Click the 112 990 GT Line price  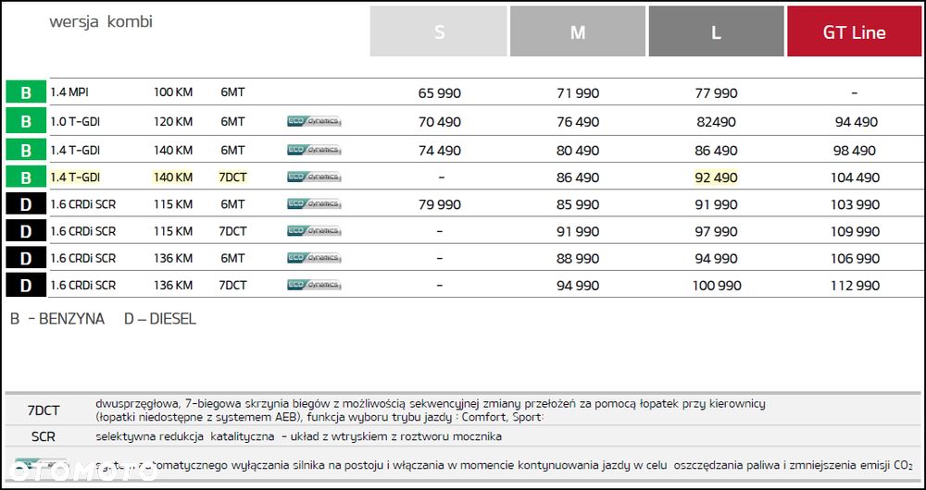point(854,286)
